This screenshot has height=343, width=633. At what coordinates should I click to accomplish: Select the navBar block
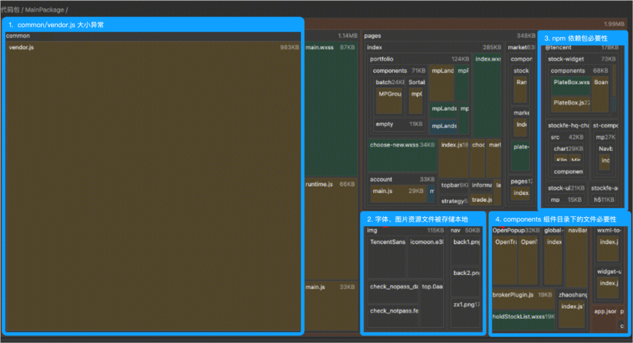point(577,257)
